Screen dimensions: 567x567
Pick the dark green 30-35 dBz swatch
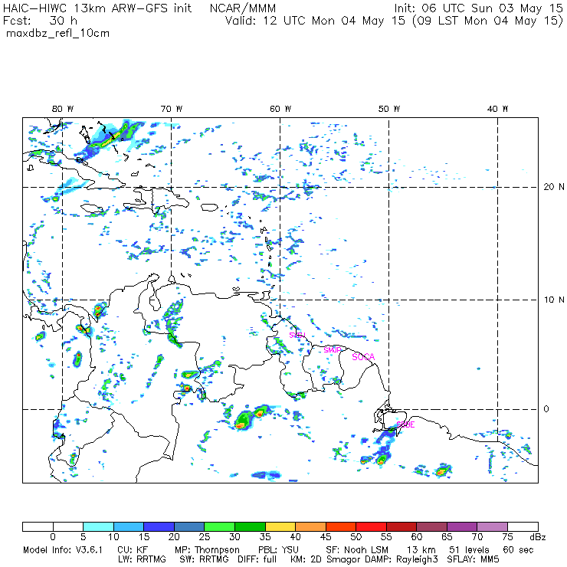coord(250,526)
